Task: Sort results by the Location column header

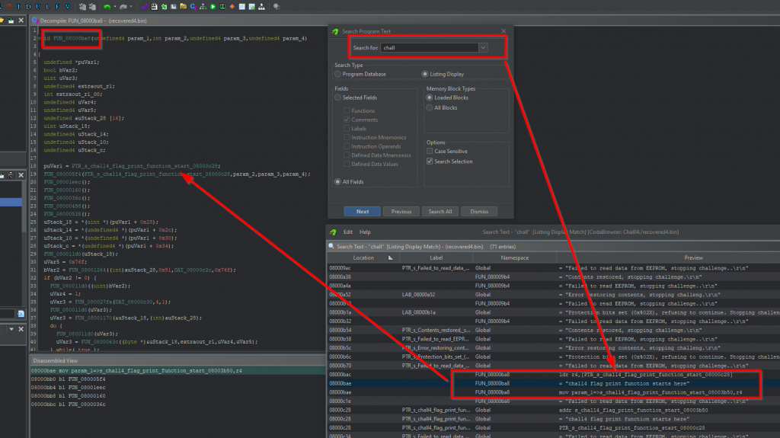Action: tap(363, 257)
